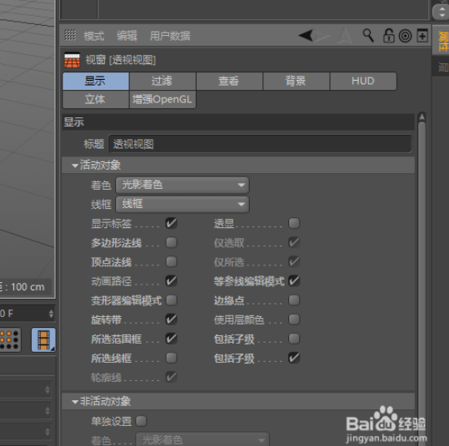Toggle the 所选范围框 checkbox

point(172,339)
